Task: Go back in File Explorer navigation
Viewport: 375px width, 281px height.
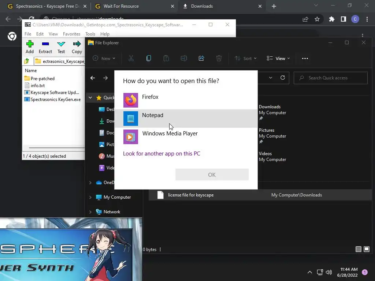Action: [93, 78]
